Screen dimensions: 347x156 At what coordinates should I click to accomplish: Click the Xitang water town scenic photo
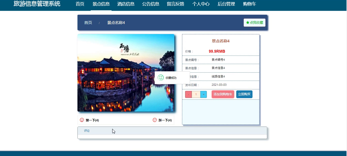(x=126, y=73)
